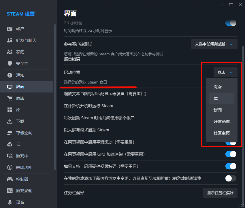This screenshot has width=245, height=208.
Task: Click the 界面 monitor icon
Action: (x=10, y=87)
